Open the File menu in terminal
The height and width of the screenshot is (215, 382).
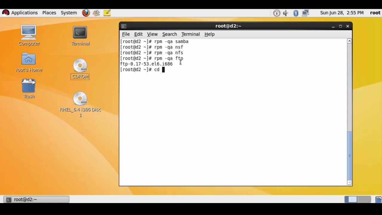click(126, 34)
